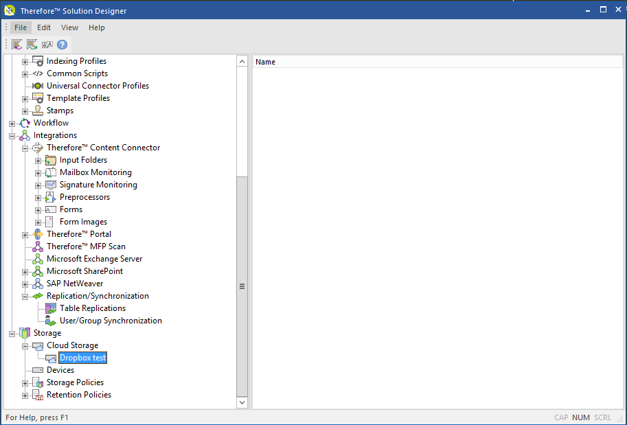The height and width of the screenshot is (425, 627).
Task: Select the Therefore Content Connector icon
Action: (37, 147)
